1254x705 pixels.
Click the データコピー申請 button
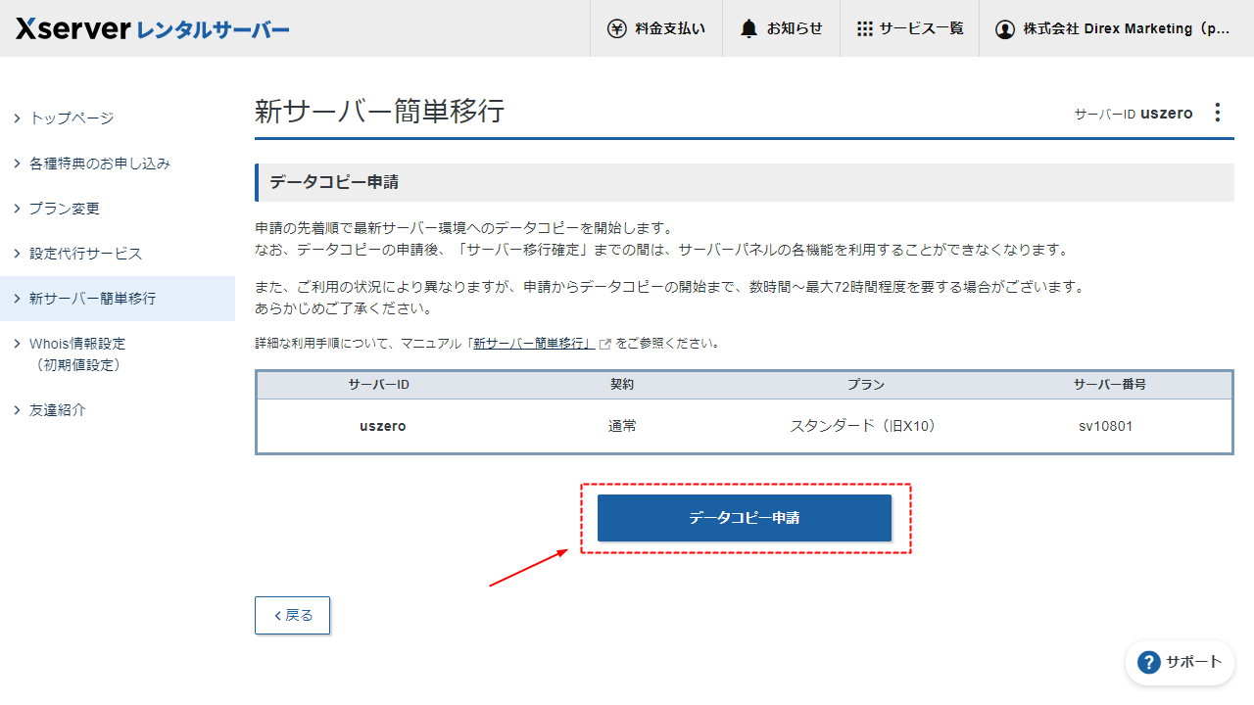[745, 518]
